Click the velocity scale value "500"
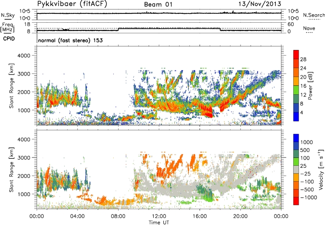This screenshot has width=325, height=225. point(305,150)
